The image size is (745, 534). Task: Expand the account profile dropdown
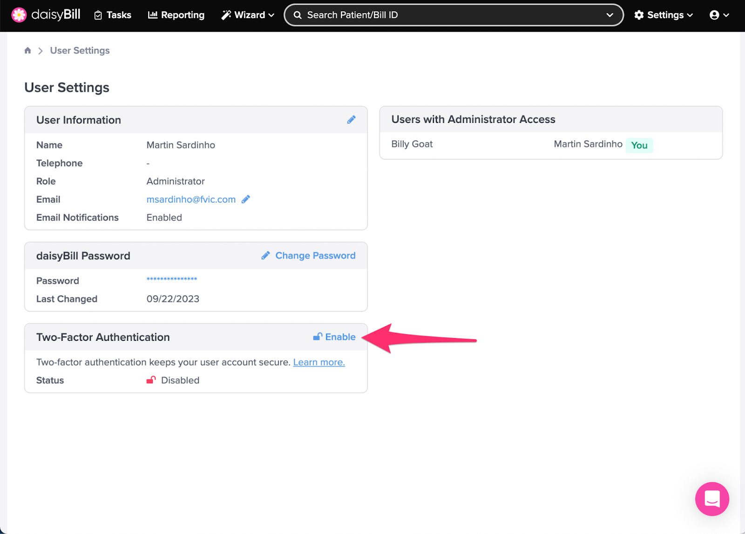719,14
